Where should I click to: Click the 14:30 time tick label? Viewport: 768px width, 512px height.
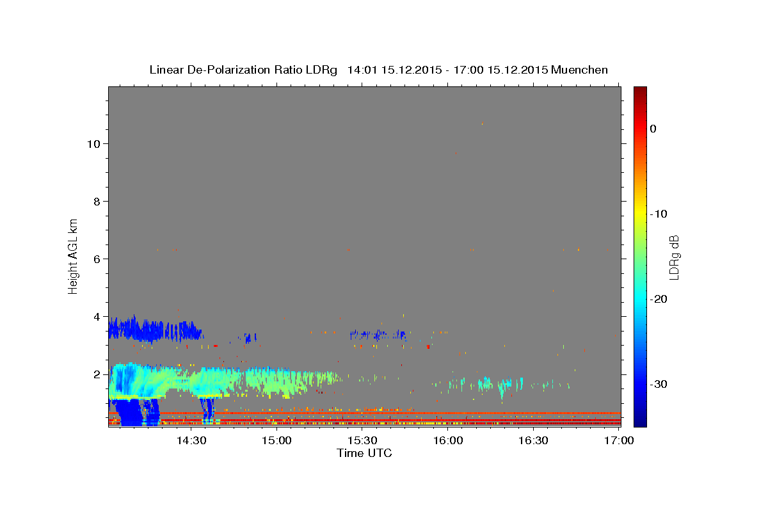[191, 441]
